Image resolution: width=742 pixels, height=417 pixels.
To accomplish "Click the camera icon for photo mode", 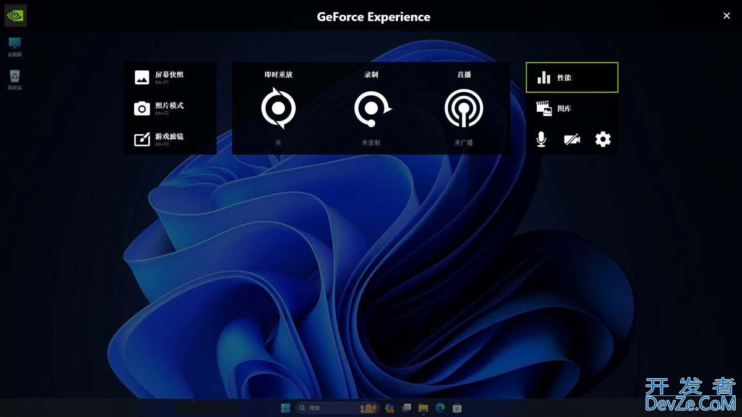I will tap(142, 109).
